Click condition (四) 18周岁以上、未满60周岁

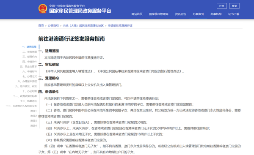tap(128, 128)
